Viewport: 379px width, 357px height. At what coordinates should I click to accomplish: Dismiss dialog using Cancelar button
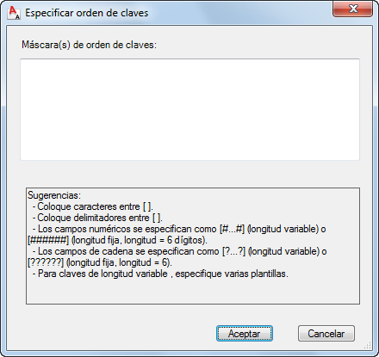coord(326,334)
